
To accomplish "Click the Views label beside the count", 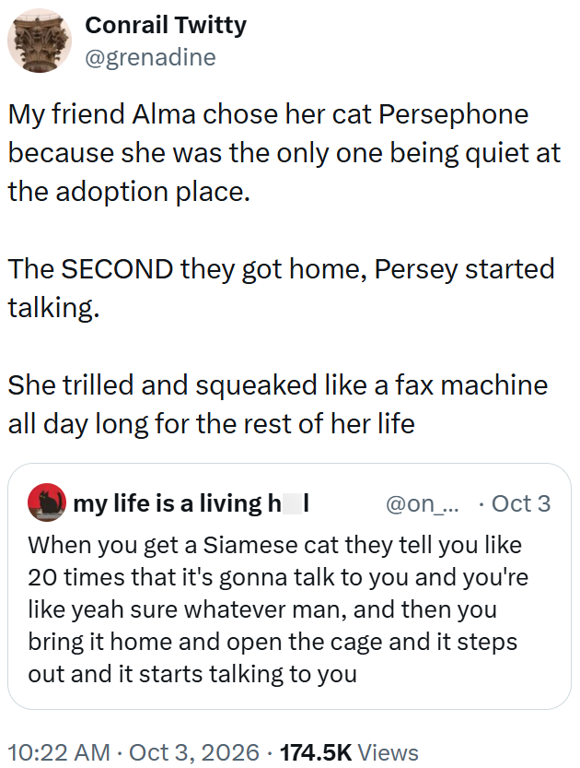I will (389, 752).
